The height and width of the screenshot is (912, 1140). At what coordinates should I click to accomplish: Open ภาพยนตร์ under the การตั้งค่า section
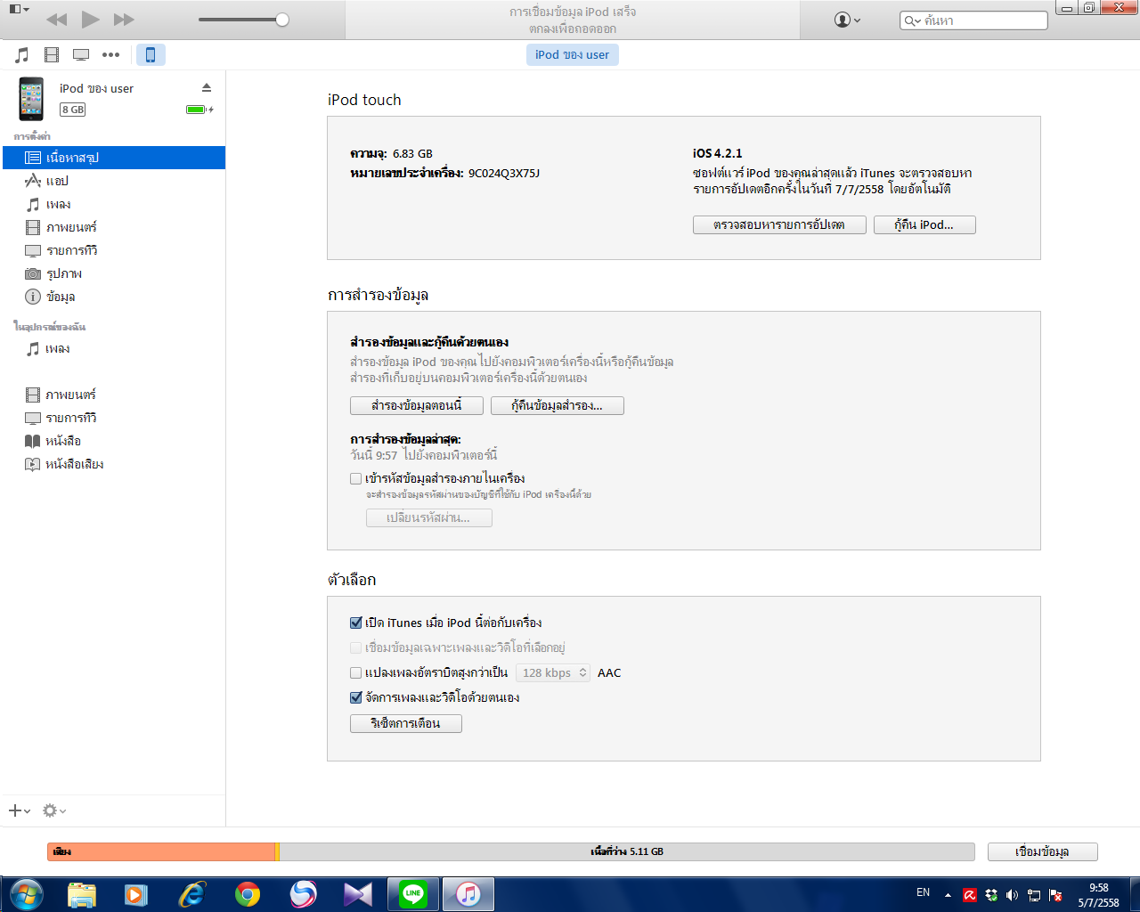[114, 227]
